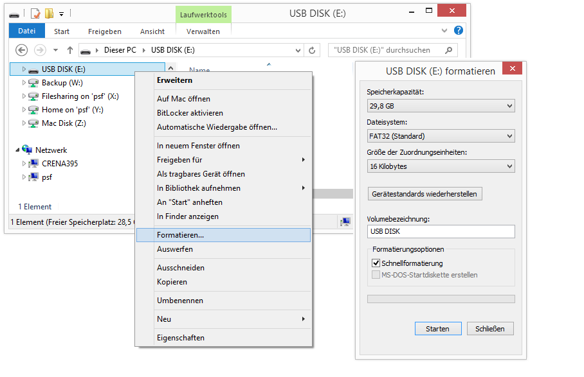Select Eigenschaften in the context menu
This screenshot has width=584, height=377.
(x=181, y=337)
